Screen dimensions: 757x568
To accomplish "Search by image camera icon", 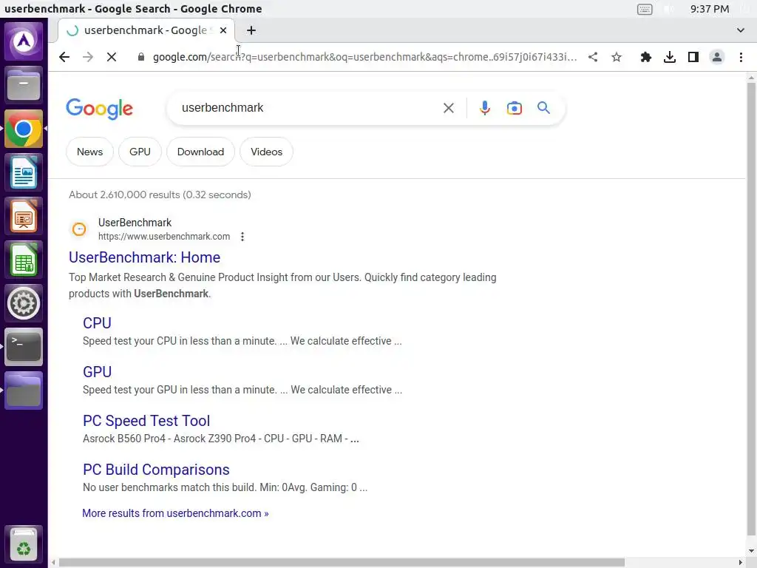I will click(515, 108).
